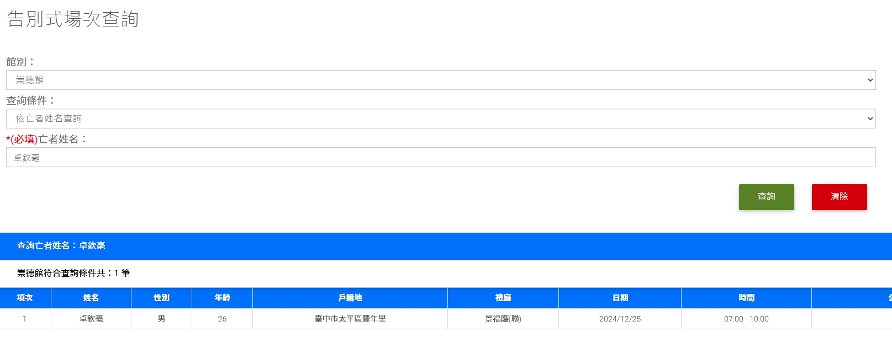Open the 館別 dropdown showing 崇德館
This screenshot has height=359, width=892.
440,80
